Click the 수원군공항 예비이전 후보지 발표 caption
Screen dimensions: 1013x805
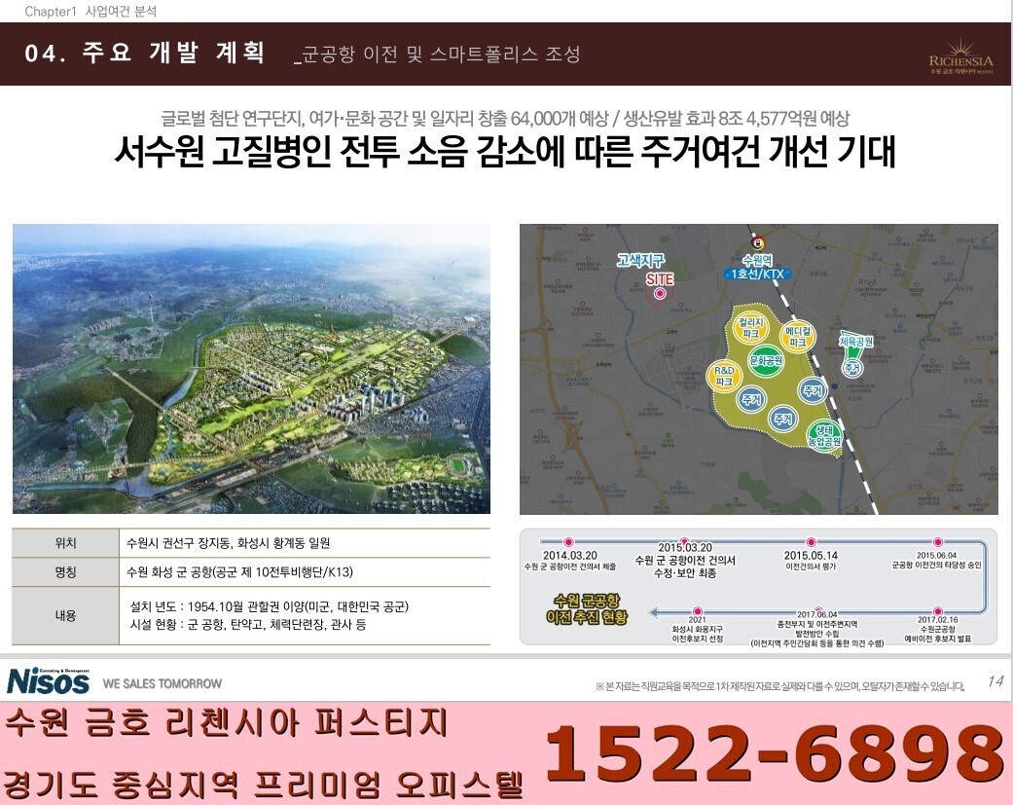pos(937,634)
